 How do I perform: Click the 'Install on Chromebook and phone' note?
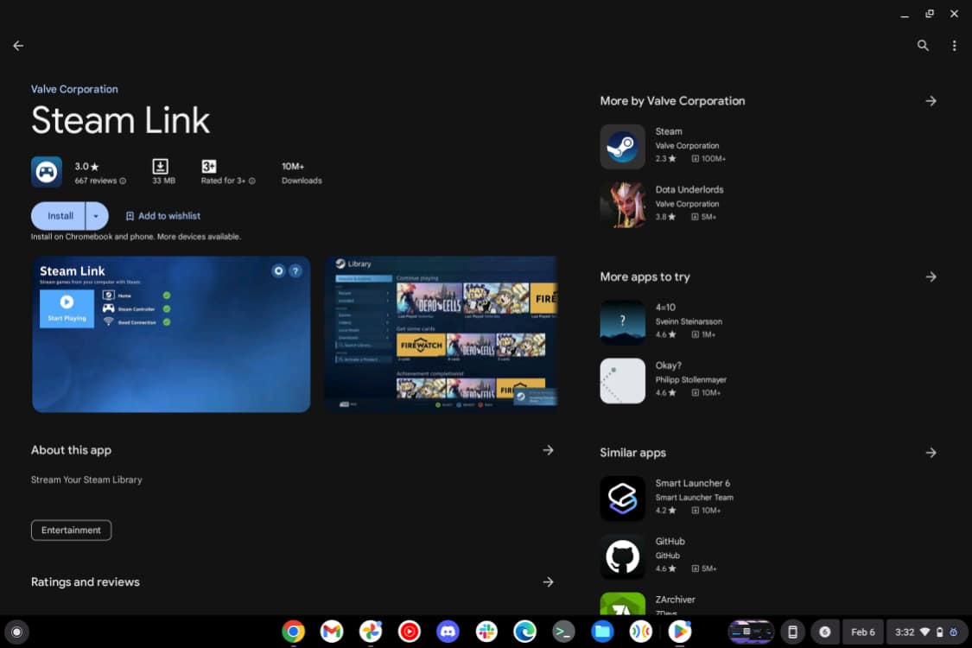tap(136, 237)
